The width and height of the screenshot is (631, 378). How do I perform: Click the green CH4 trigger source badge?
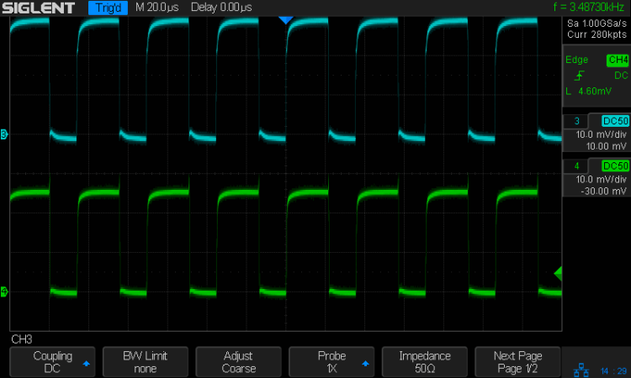click(617, 60)
